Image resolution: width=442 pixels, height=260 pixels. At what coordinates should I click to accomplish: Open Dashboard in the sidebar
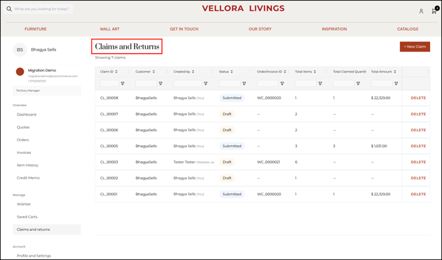coord(26,114)
